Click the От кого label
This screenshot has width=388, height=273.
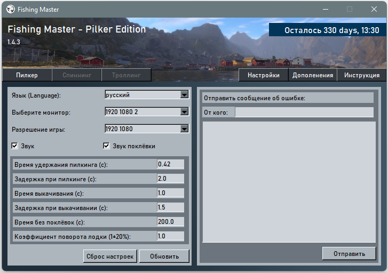216,113
